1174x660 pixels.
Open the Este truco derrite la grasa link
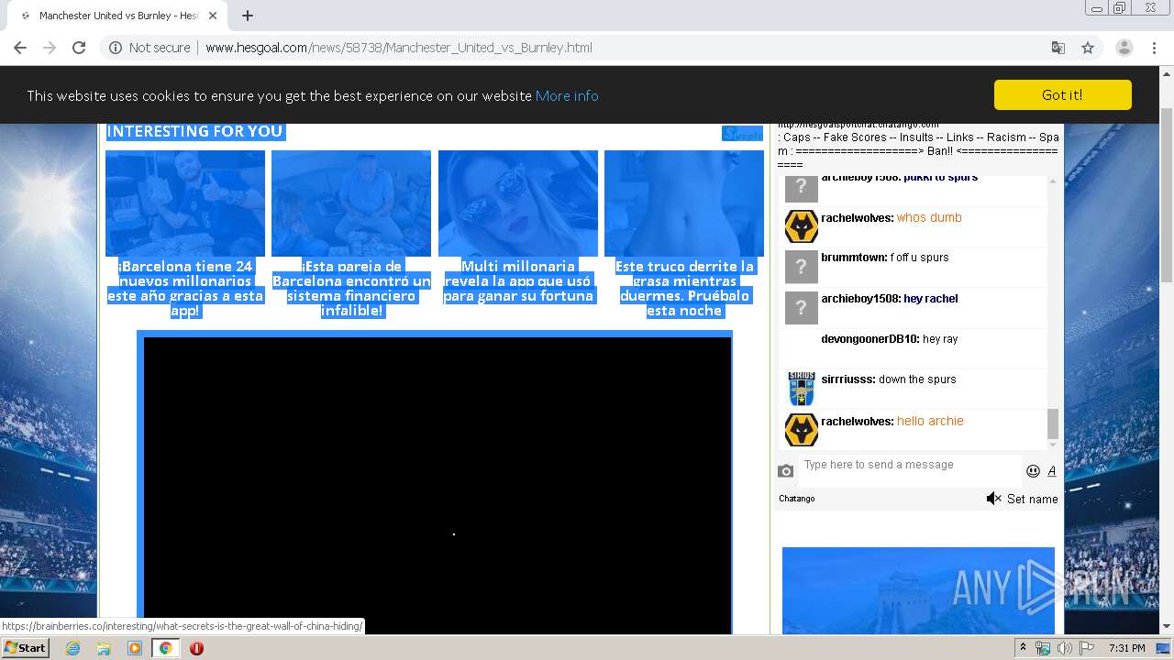[684, 288]
